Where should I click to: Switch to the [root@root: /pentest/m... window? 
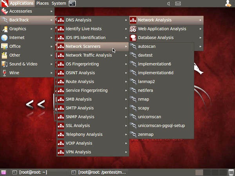click(x=99, y=172)
